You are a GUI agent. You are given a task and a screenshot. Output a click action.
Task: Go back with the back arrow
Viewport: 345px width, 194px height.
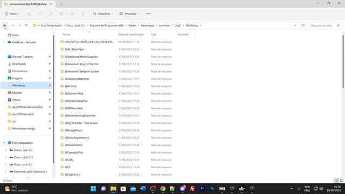tap(5, 25)
